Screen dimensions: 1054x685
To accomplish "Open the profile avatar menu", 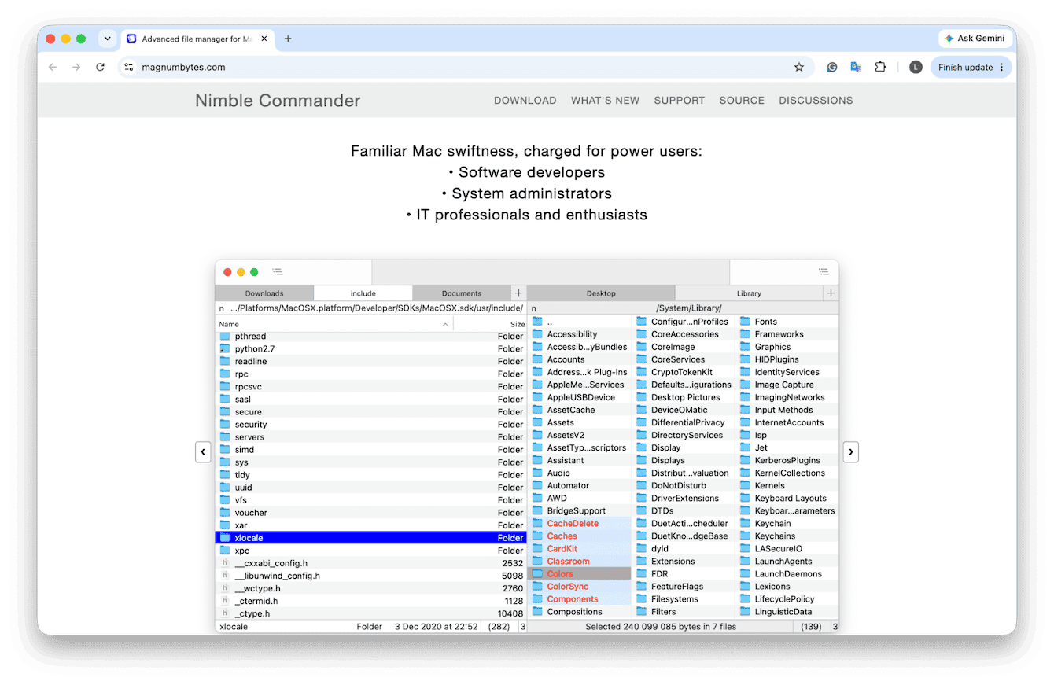I will coord(916,68).
